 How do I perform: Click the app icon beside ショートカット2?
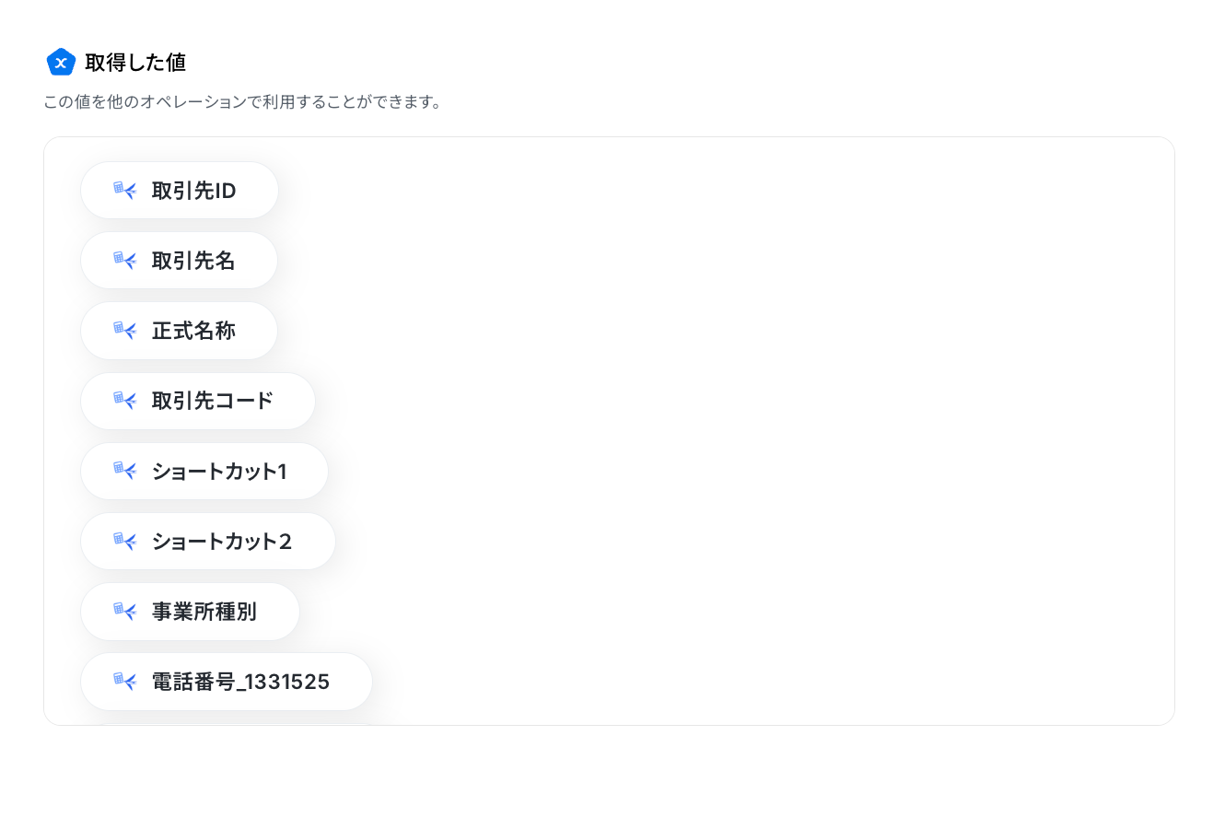coord(125,542)
